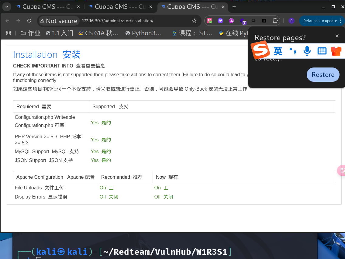Open the black square extension icon
Screen dimensions: 345x259
click(x=264, y=21)
